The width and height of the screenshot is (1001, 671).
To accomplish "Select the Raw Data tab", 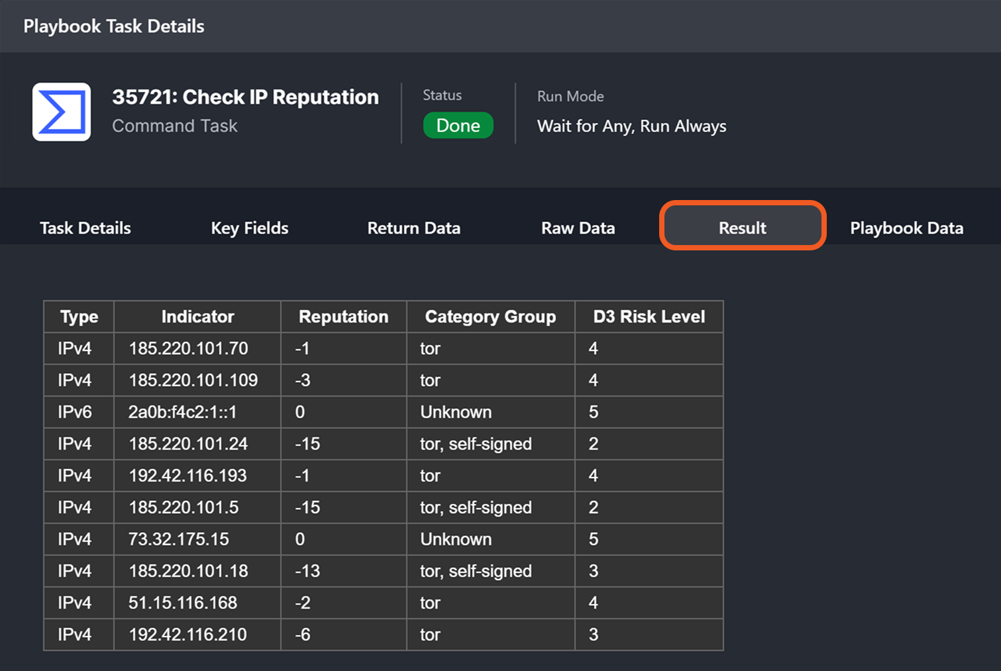I will coord(578,228).
